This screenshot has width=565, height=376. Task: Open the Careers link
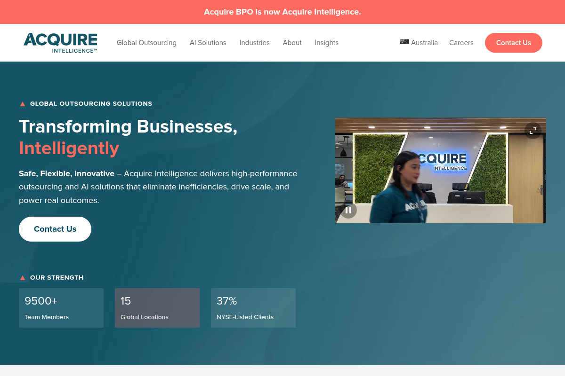461,43
